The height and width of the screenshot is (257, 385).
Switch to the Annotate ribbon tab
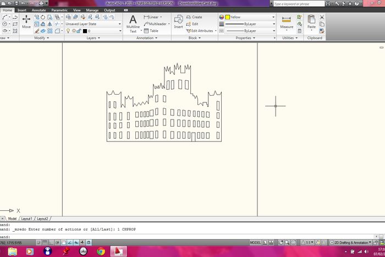pos(38,10)
